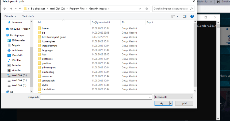This screenshot has width=230, height=121.
Task: Select Yerel Disk (D:) in sidebar
Action: pos(17,80)
